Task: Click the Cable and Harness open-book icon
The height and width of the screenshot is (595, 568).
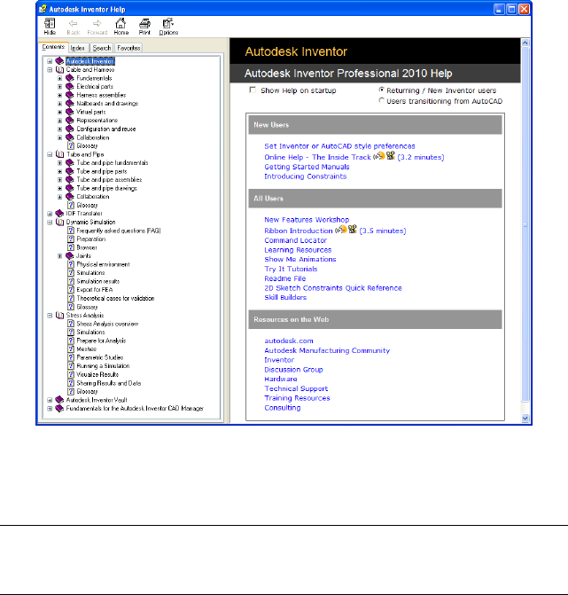Action: coord(59,70)
